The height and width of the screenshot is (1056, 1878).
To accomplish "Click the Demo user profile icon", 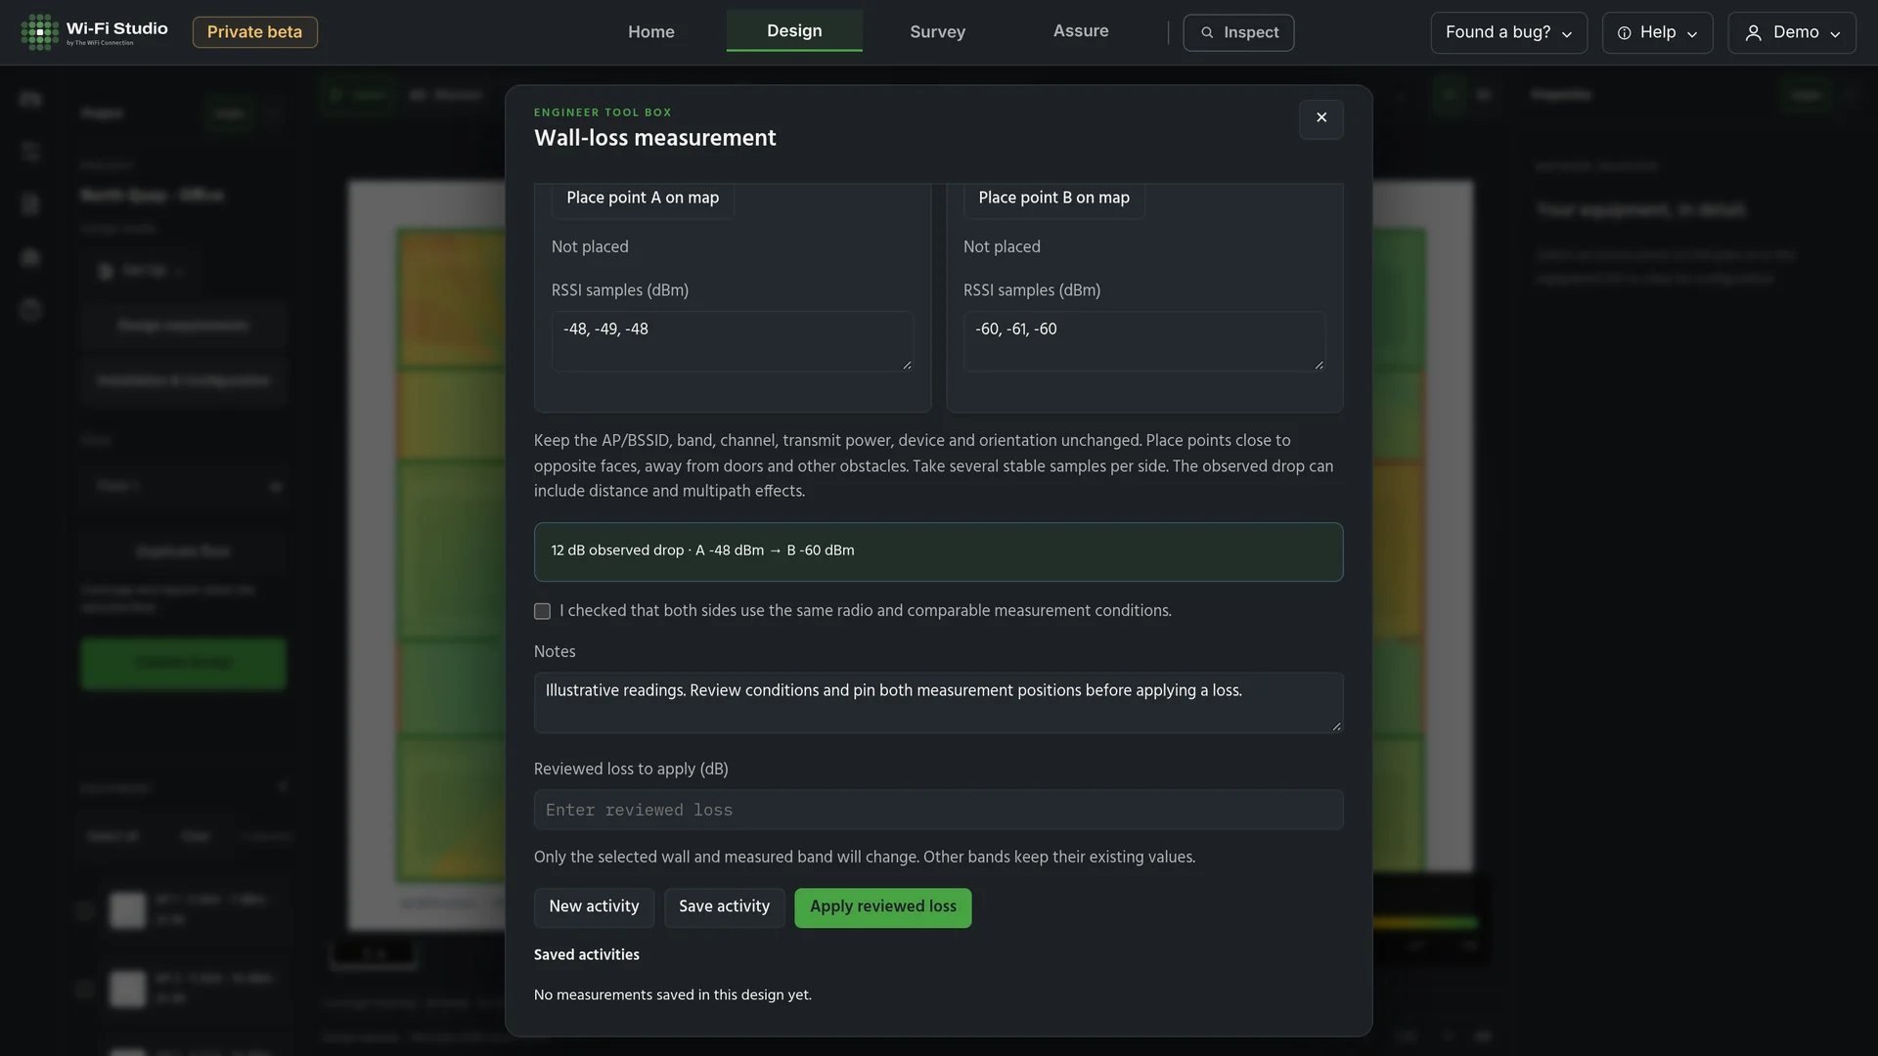I will pyautogui.click(x=1754, y=33).
